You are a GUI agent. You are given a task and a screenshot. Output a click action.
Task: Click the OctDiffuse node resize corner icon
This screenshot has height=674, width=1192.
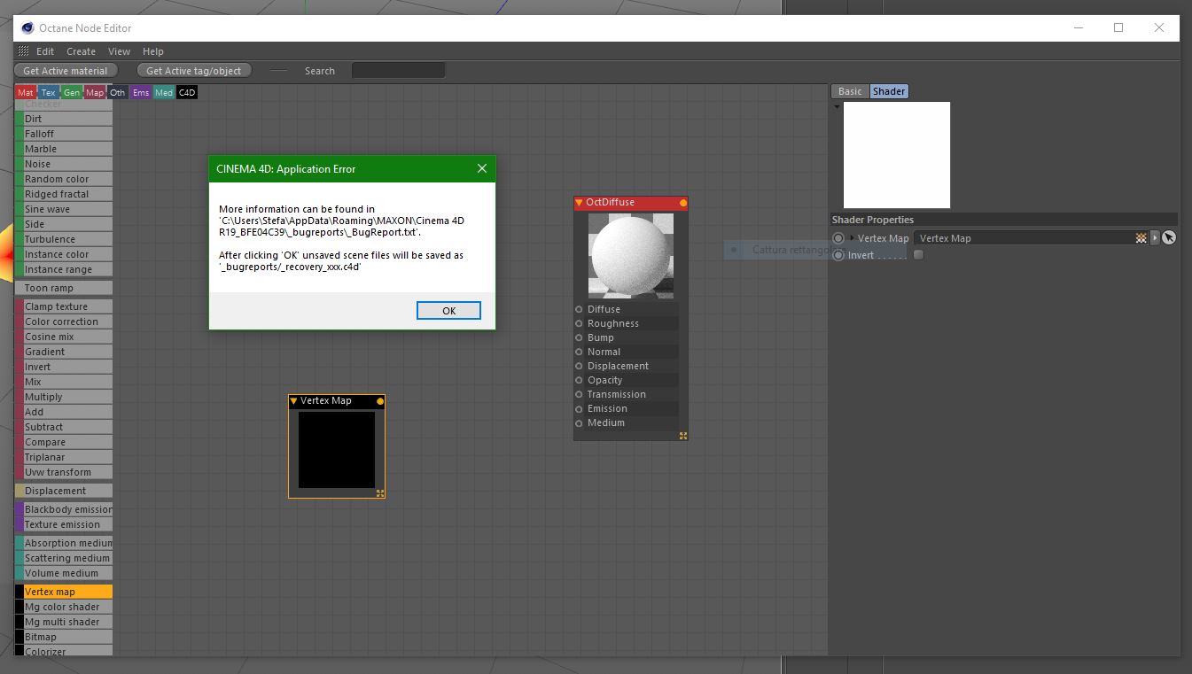point(683,436)
